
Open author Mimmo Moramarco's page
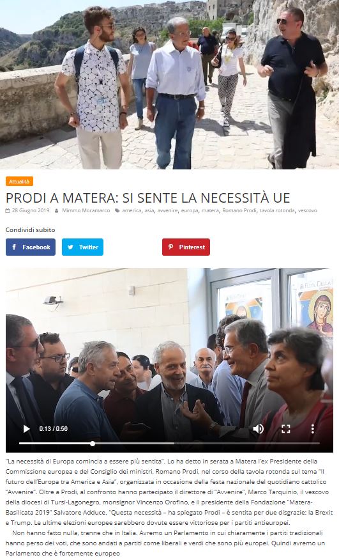(x=86, y=210)
